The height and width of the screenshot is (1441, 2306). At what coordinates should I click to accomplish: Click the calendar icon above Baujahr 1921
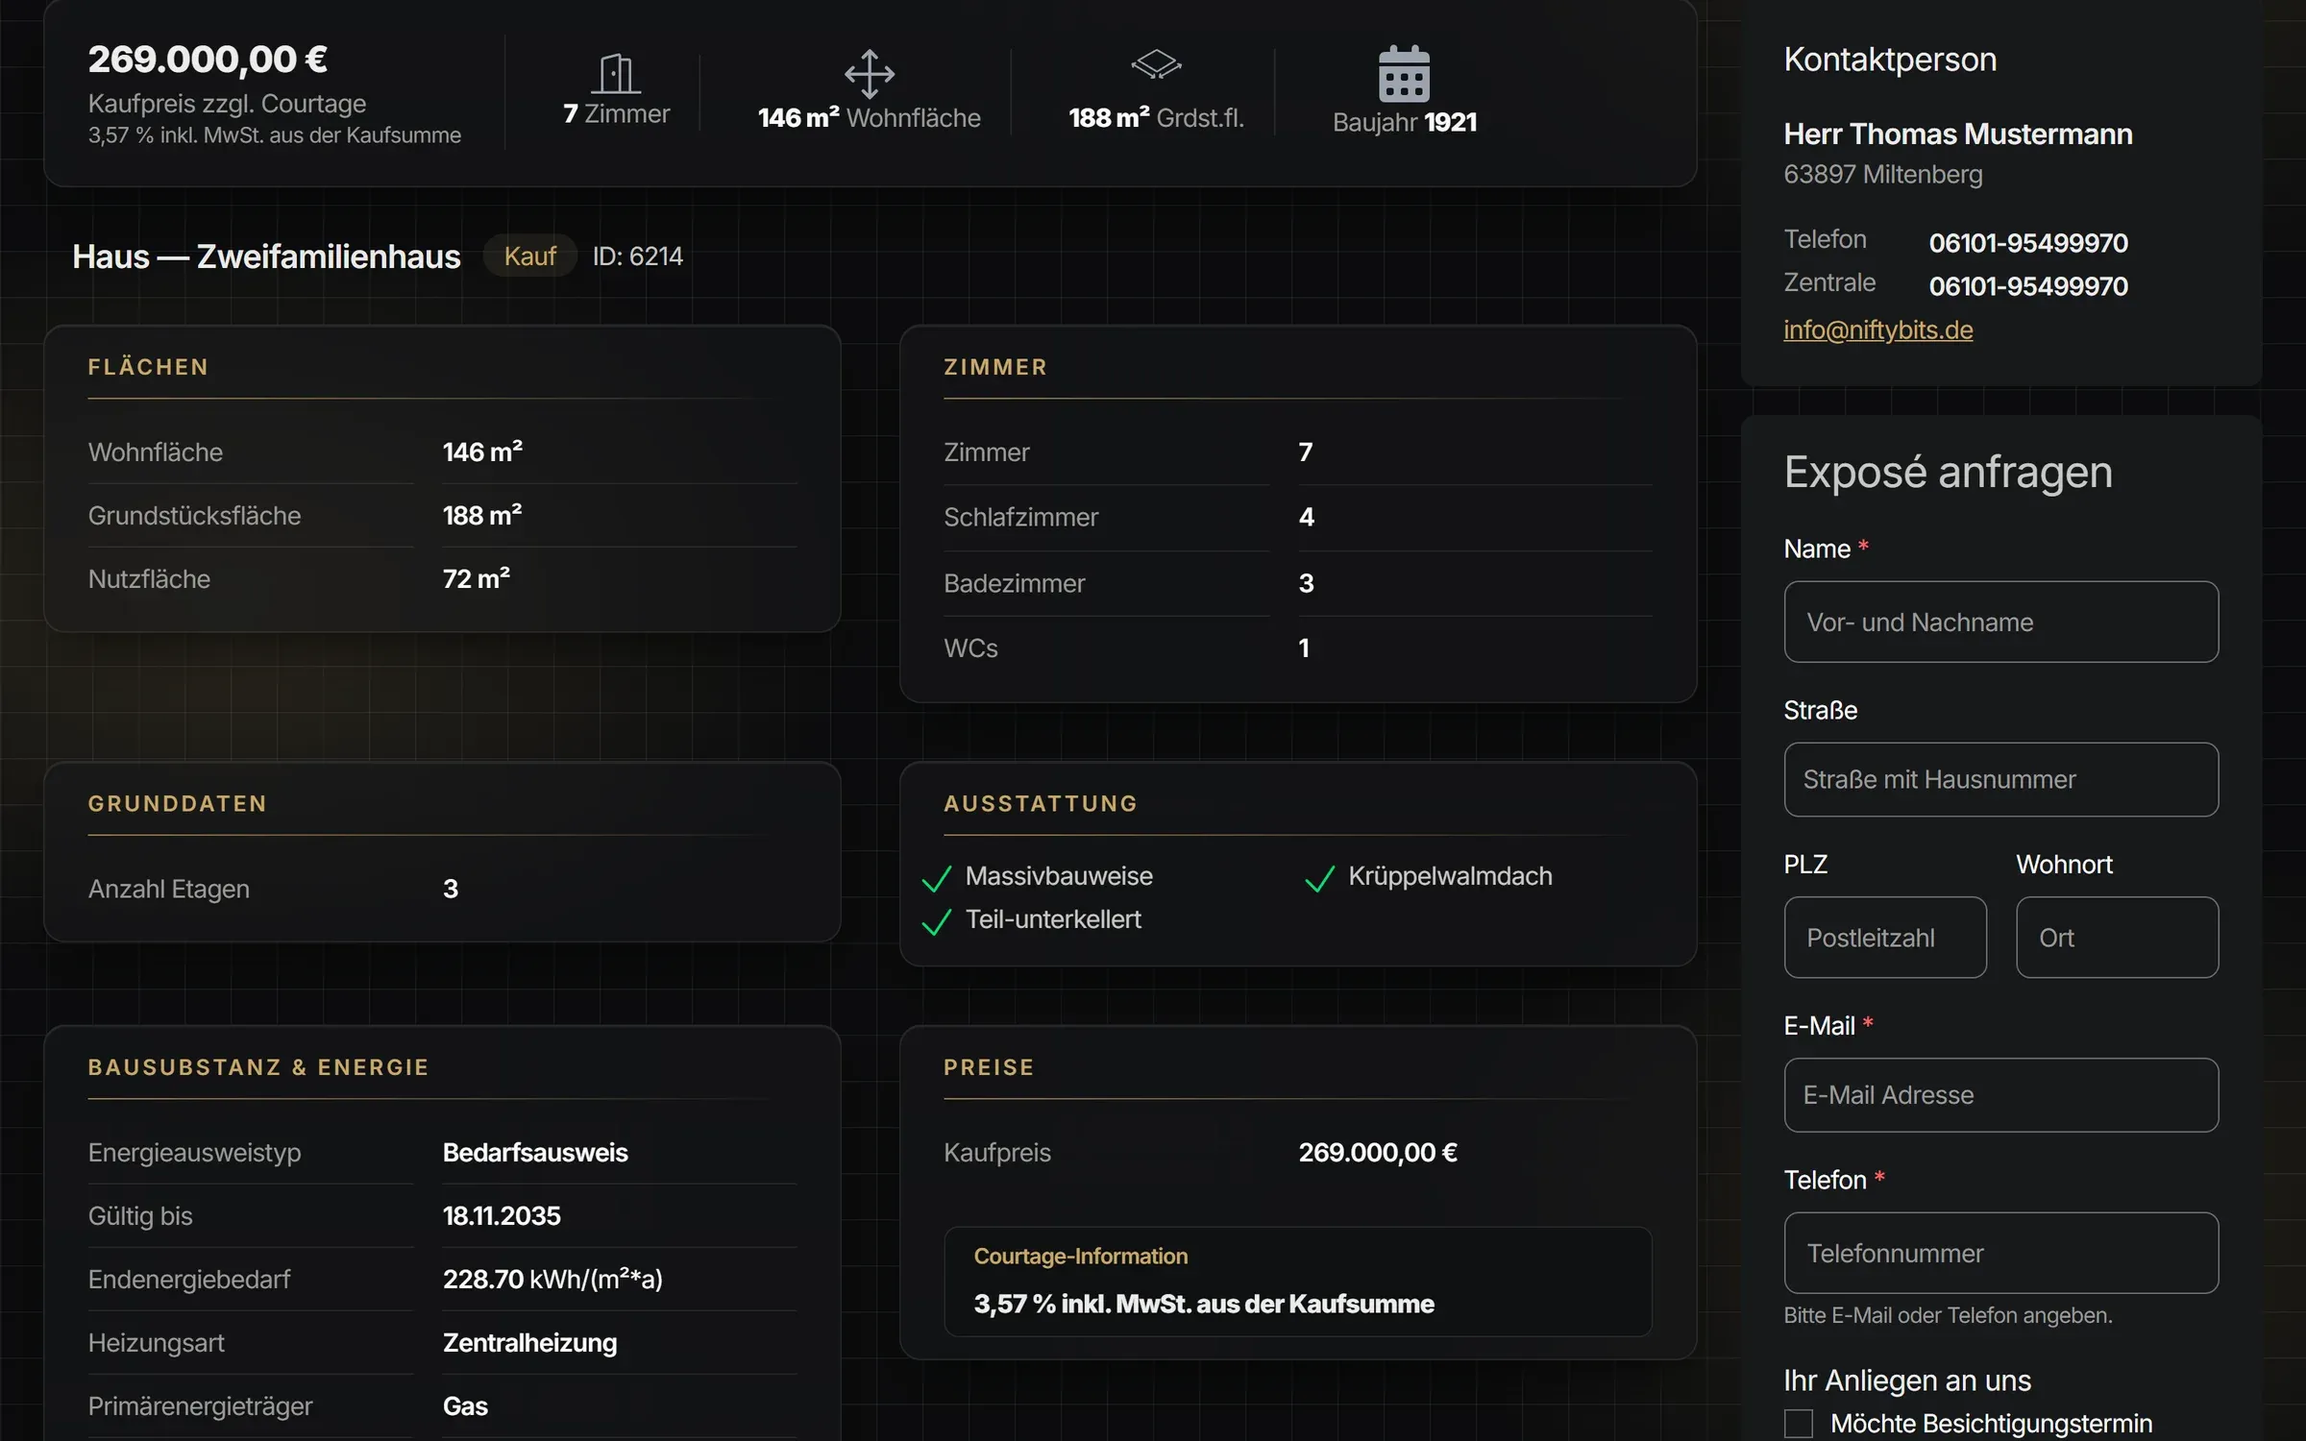(1404, 73)
